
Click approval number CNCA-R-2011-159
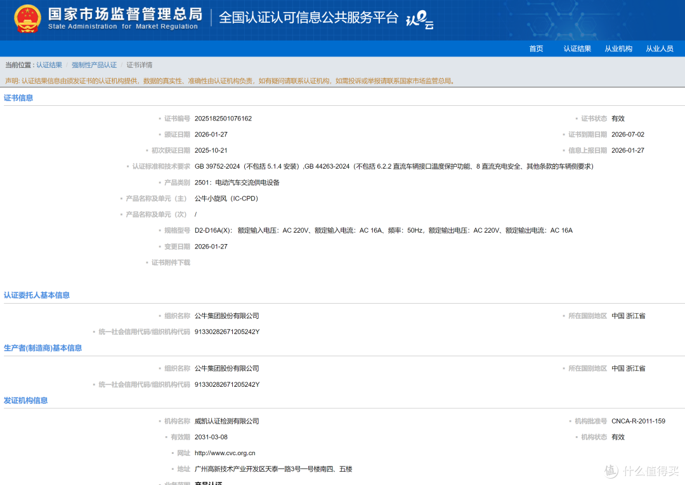[x=638, y=421]
